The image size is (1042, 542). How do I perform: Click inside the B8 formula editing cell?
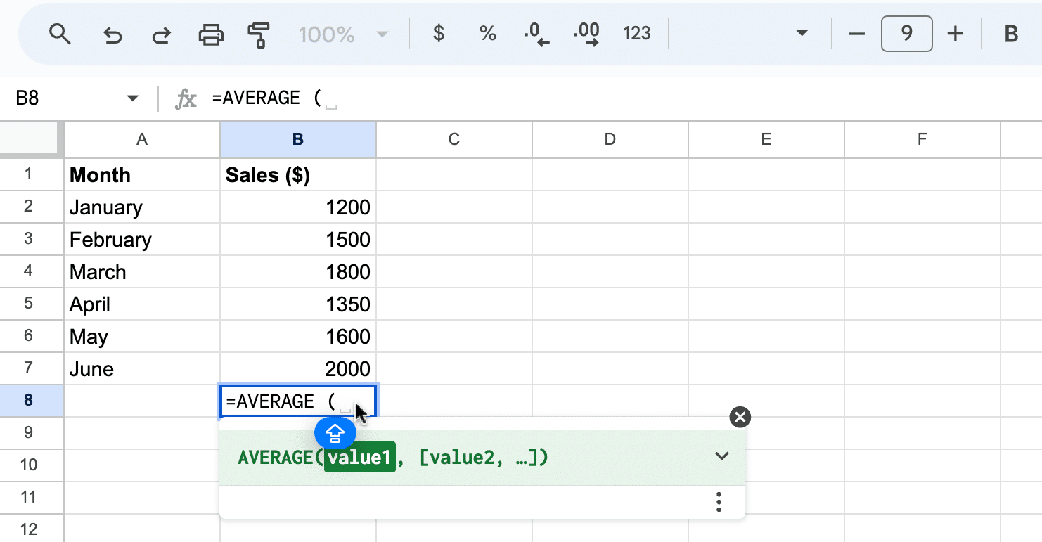(x=298, y=401)
